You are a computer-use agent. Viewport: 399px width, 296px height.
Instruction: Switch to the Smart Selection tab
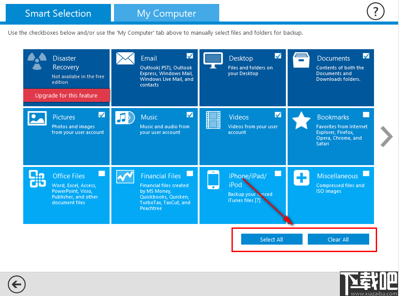pyautogui.click(x=58, y=13)
